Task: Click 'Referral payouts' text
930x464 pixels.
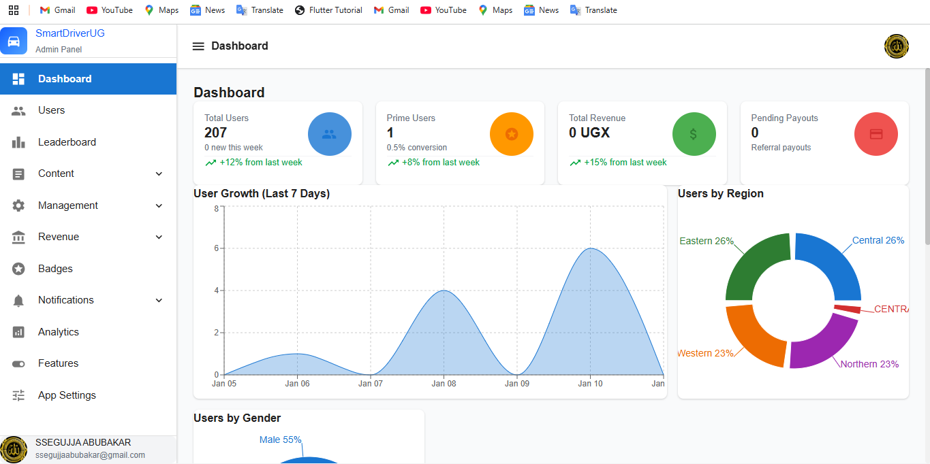Action: pyautogui.click(x=781, y=148)
